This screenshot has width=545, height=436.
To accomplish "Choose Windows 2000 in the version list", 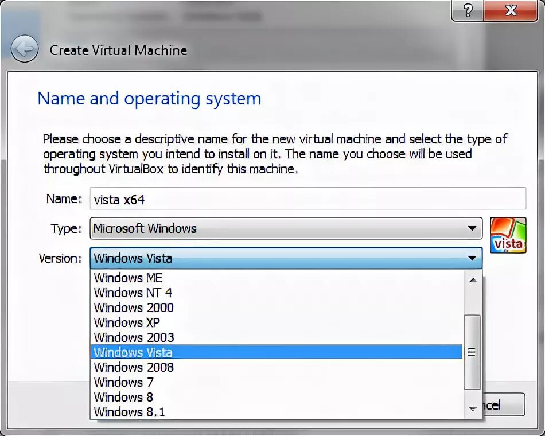I will click(x=277, y=307).
